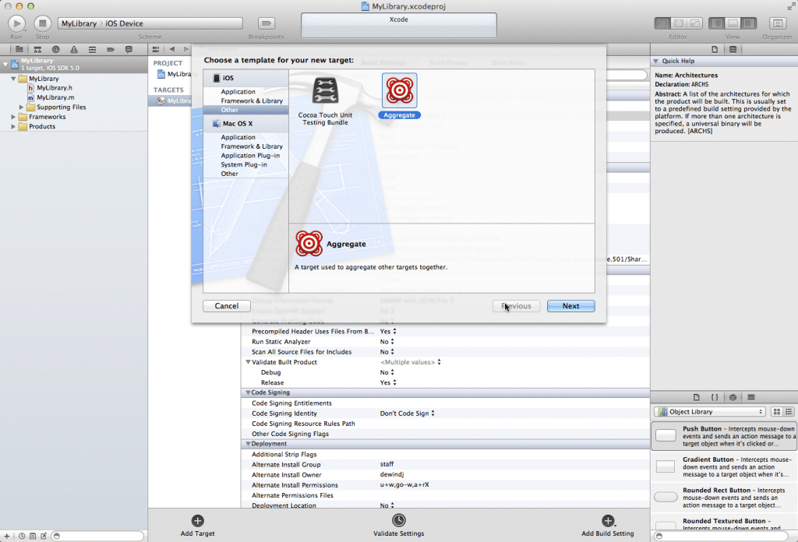
Task: Show the Symbol navigator
Action: 37,49
